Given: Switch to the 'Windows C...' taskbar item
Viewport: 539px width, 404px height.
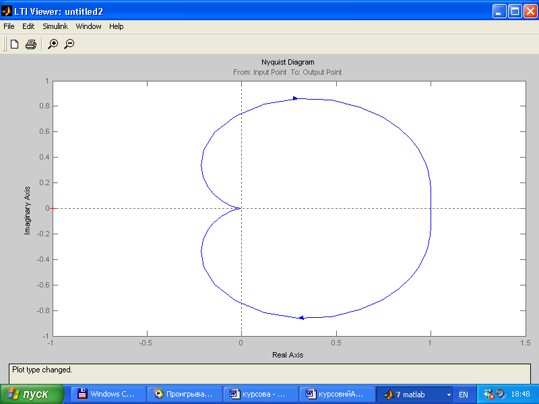Looking at the screenshot, I should [x=108, y=394].
